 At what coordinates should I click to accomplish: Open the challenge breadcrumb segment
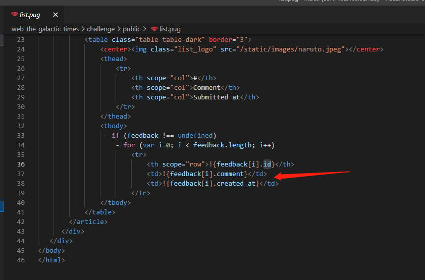100,29
